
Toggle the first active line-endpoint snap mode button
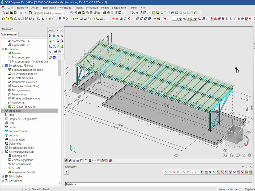pyautogui.click(x=218, y=172)
